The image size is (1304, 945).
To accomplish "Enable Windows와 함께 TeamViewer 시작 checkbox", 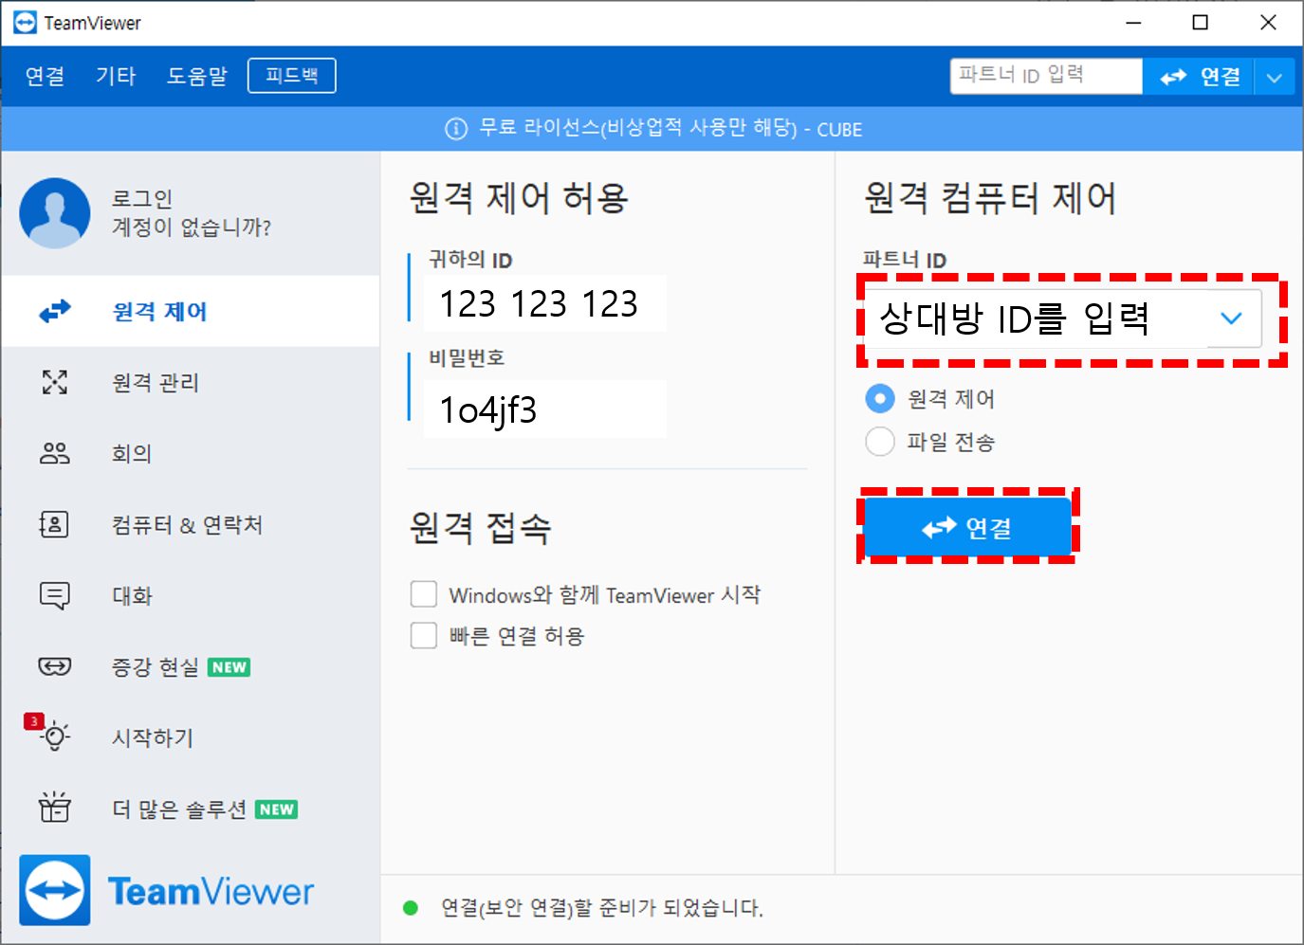I will 424,594.
